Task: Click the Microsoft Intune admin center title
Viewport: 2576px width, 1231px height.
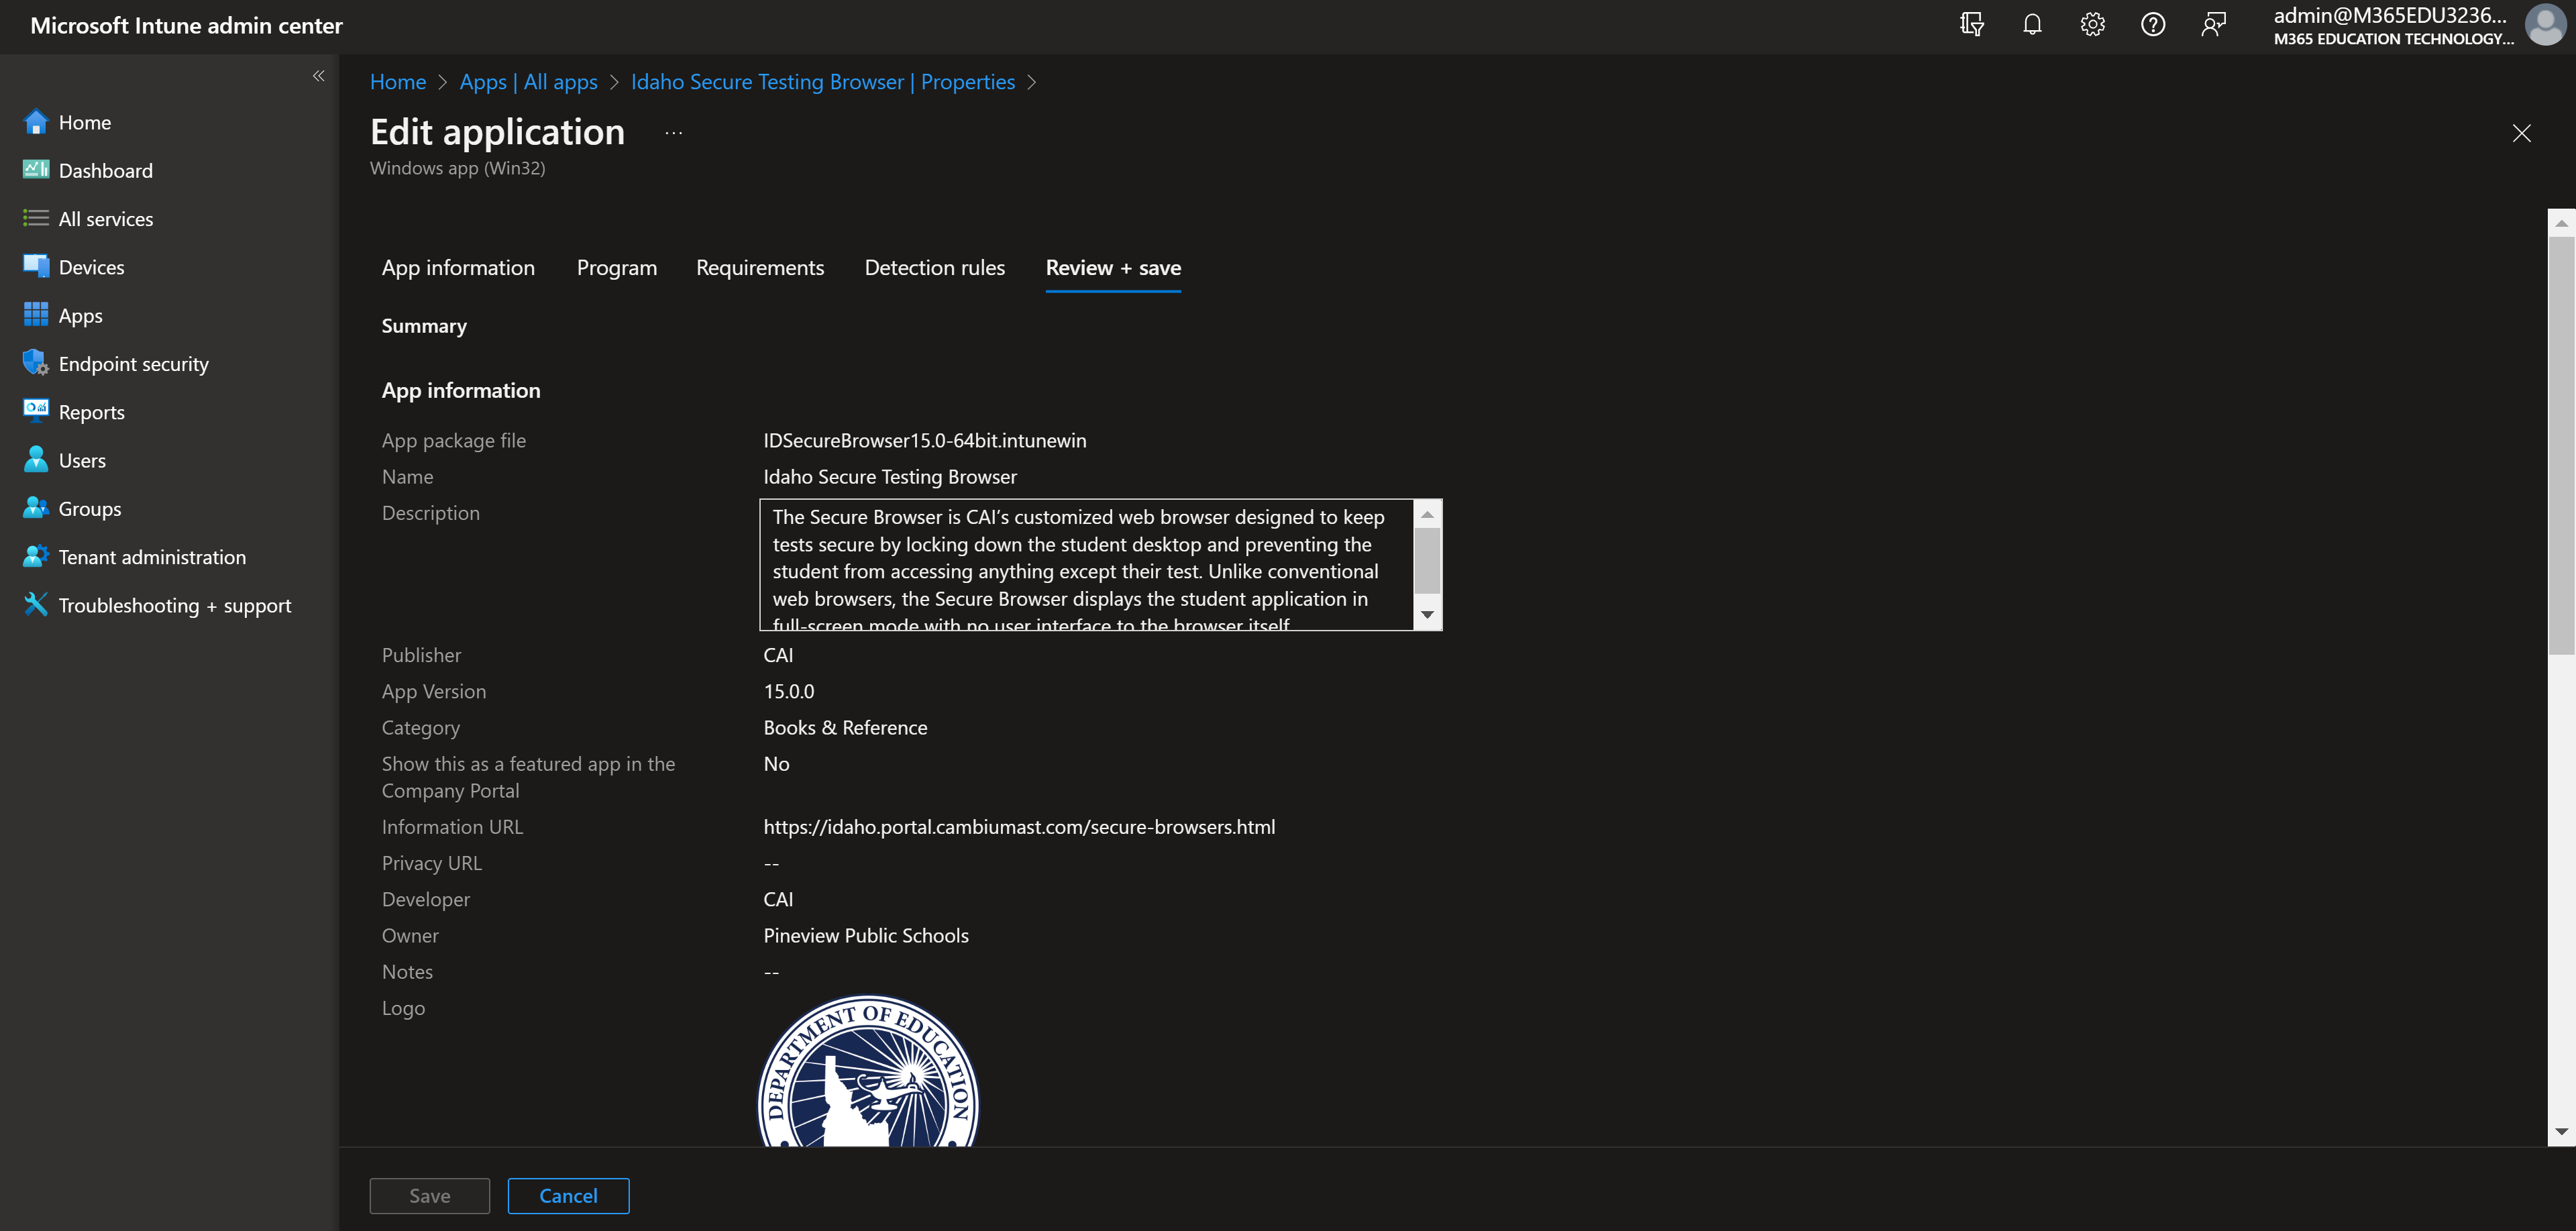Action: (x=186, y=26)
